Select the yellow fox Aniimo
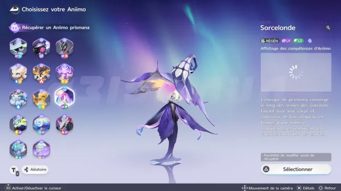The image size is (341, 191). [x=41, y=99]
